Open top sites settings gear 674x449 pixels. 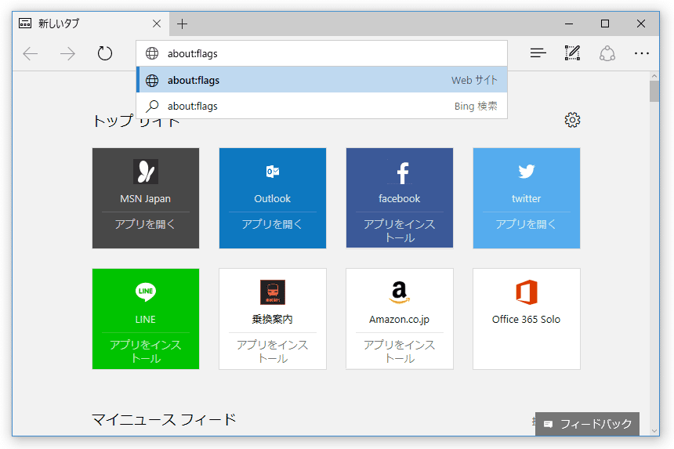pyautogui.click(x=572, y=120)
